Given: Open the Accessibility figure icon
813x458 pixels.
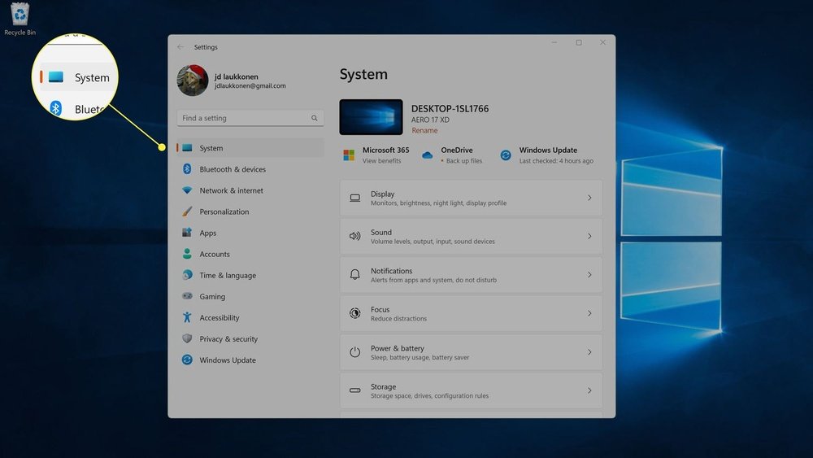Looking at the screenshot, I should coord(187,318).
